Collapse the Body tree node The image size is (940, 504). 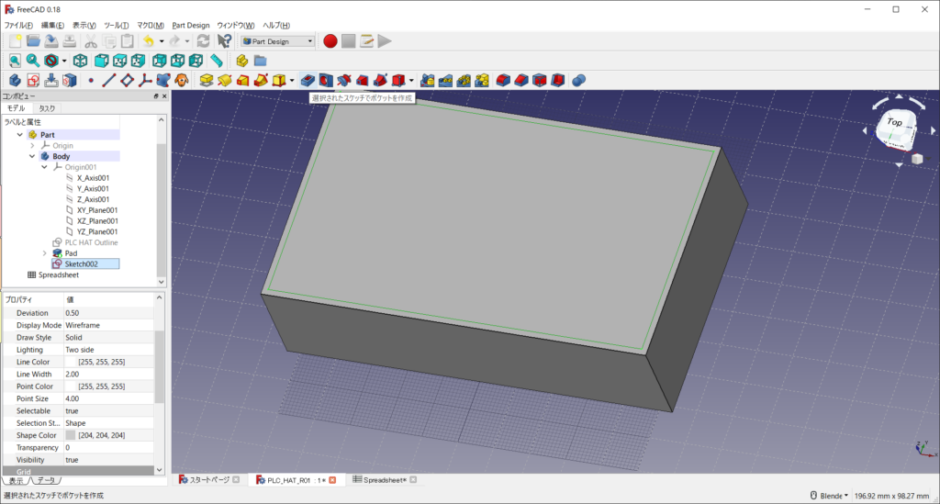[x=32, y=156]
